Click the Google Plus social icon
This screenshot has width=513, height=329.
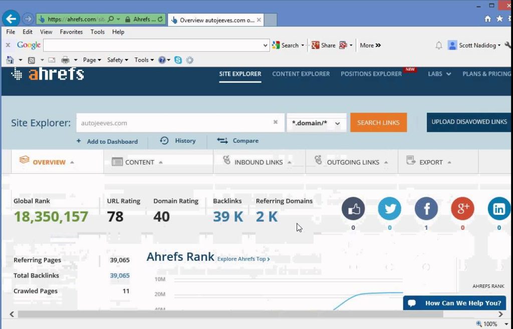462,208
